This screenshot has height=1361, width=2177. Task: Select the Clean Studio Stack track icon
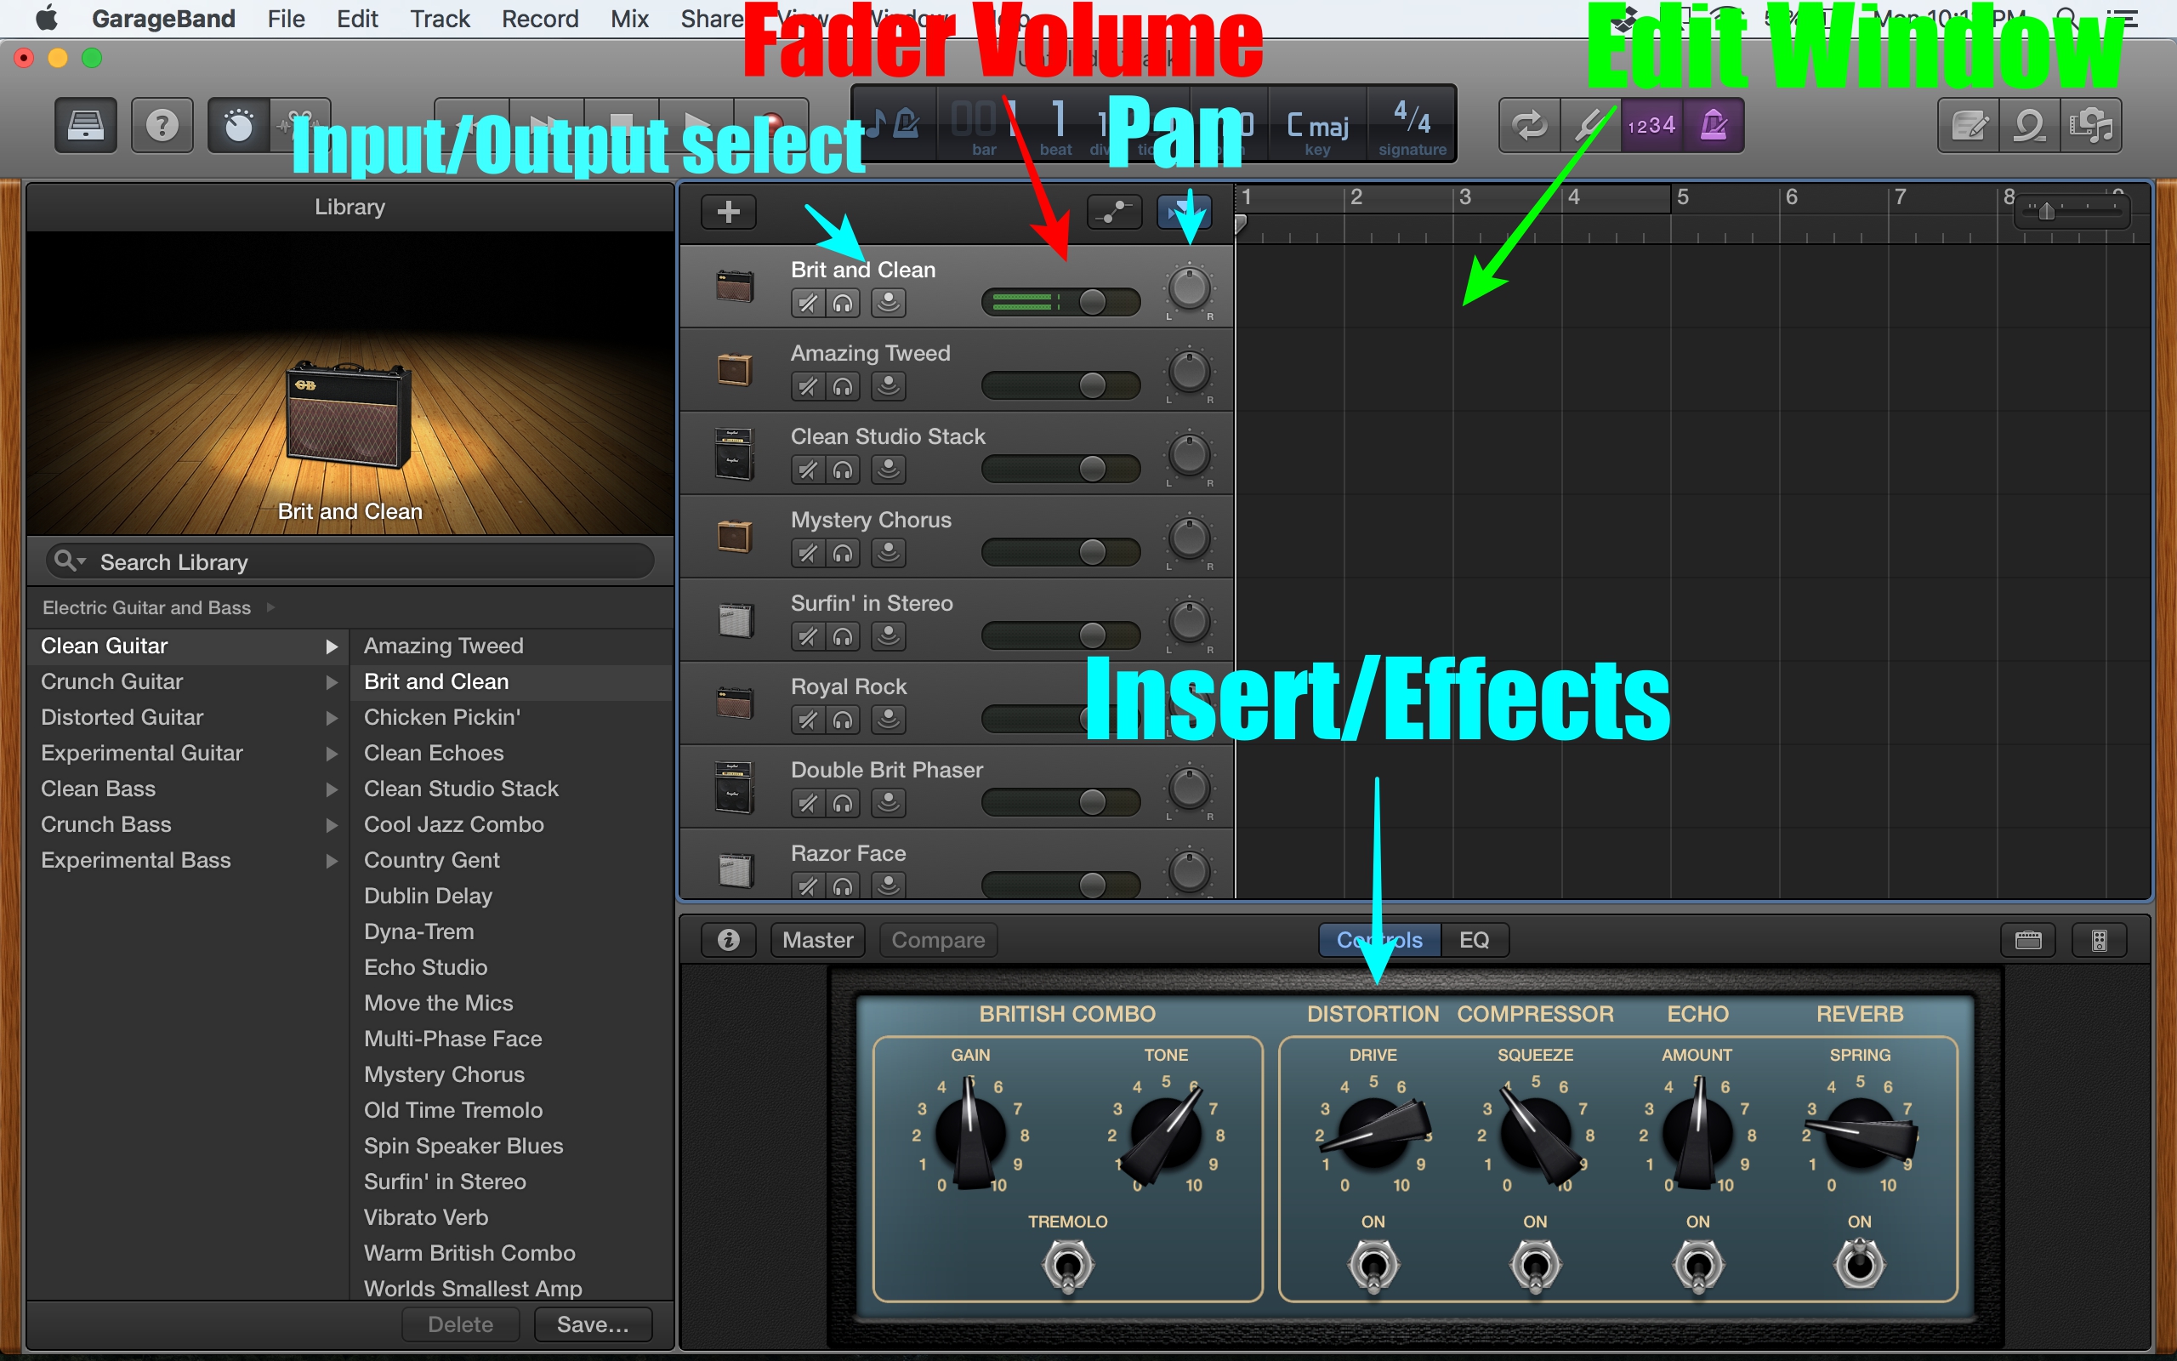[x=733, y=453]
